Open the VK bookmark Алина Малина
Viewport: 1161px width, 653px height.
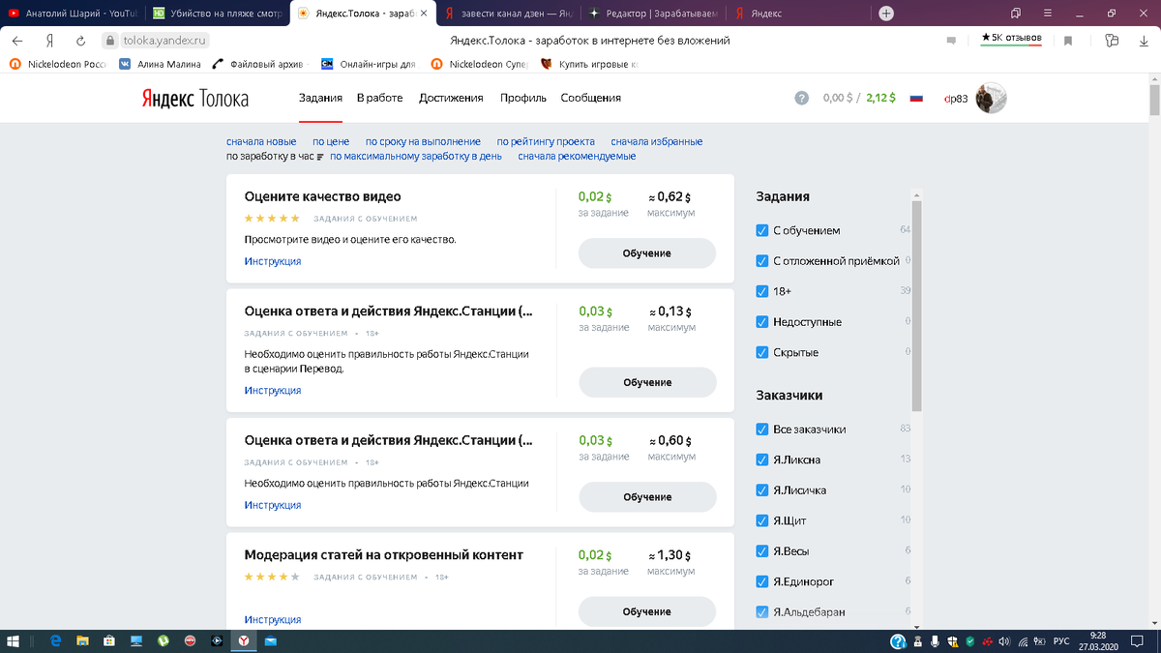pyautogui.click(x=160, y=65)
